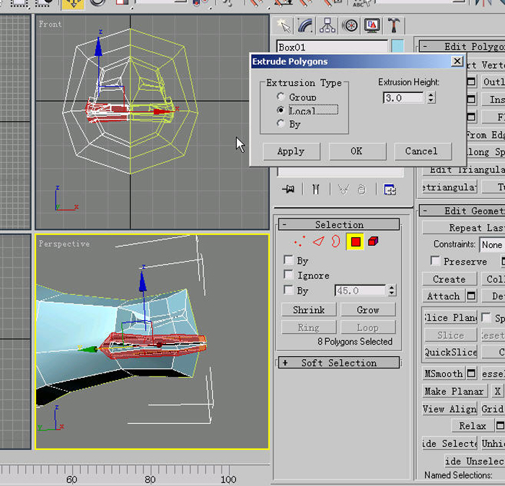The width and height of the screenshot is (505, 486).
Task: Click the MSmooth button
Action: 444,374
